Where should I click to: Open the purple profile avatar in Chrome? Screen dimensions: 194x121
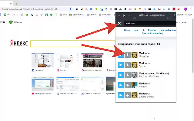[x=186, y=9]
